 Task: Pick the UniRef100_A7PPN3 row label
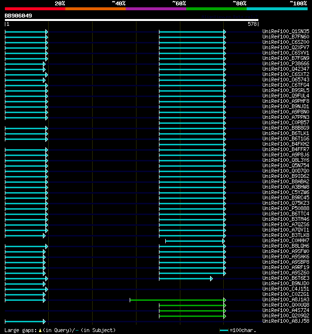point(286,117)
